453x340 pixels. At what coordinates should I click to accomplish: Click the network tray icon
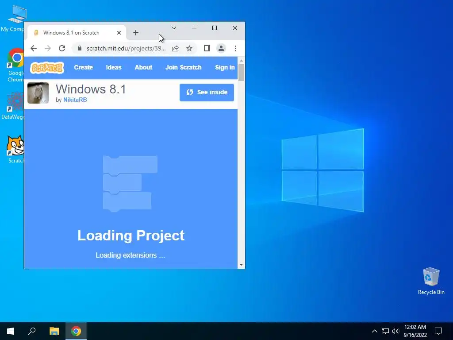[385, 331]
